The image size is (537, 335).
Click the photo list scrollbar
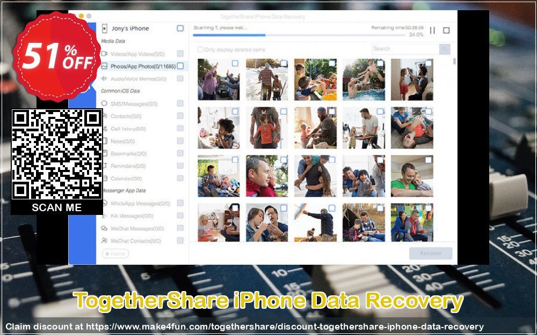pos(454,62)
